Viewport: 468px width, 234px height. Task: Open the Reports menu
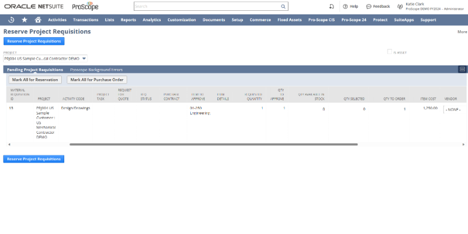point(128,20)
